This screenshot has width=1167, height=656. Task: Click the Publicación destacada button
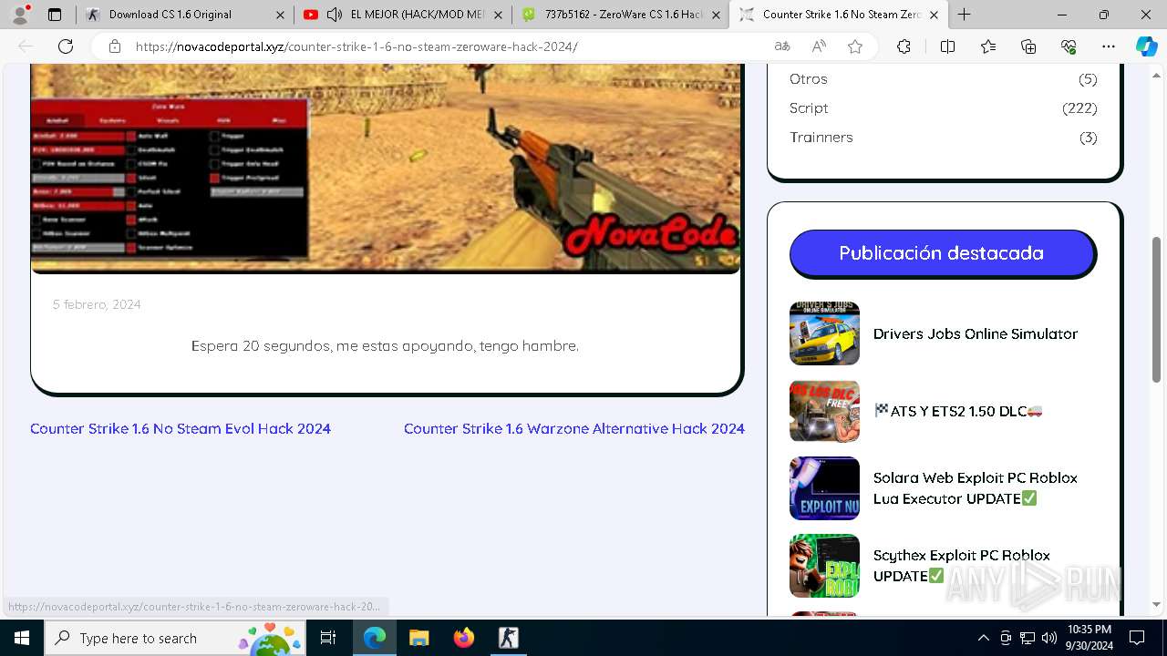942,253
